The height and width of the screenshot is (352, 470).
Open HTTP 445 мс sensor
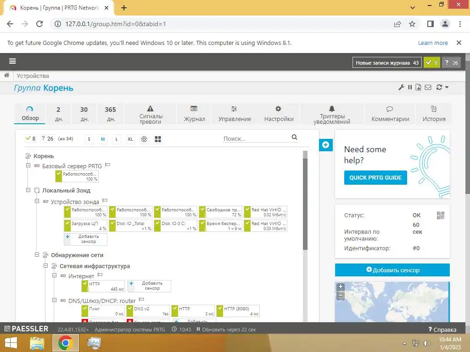point(103,286)
